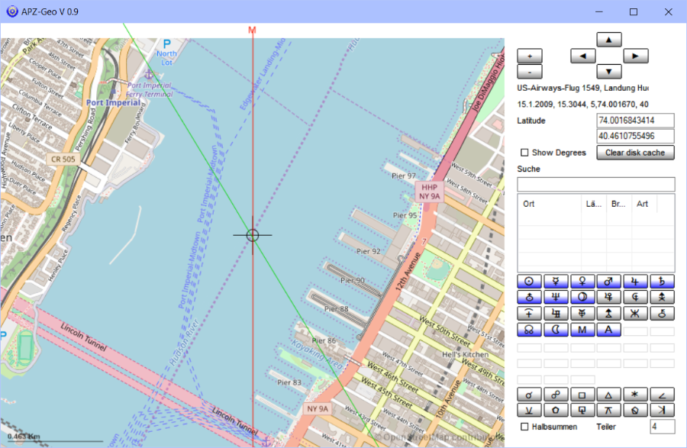Enable the Admetos symbol button
687x448 pixels.
point(582,314)
